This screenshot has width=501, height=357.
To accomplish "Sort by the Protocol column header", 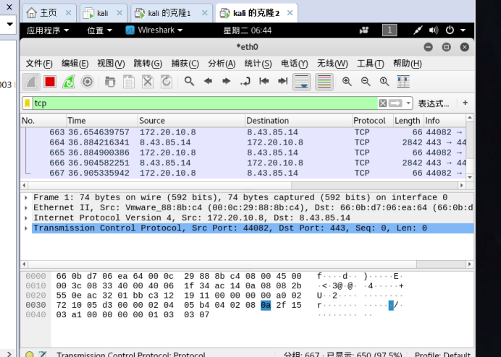I will (373, 121).
